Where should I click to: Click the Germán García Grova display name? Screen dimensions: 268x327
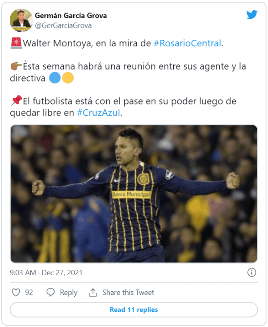click(x=71, y=16)
